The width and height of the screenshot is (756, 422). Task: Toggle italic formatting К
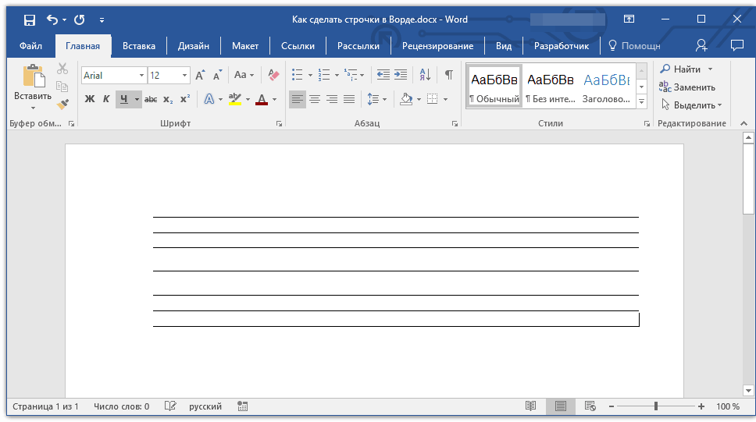106,99
